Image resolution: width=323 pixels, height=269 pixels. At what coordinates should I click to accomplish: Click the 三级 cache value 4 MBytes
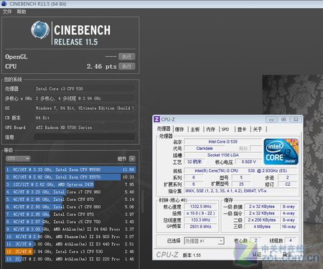[x=262, y=227]
